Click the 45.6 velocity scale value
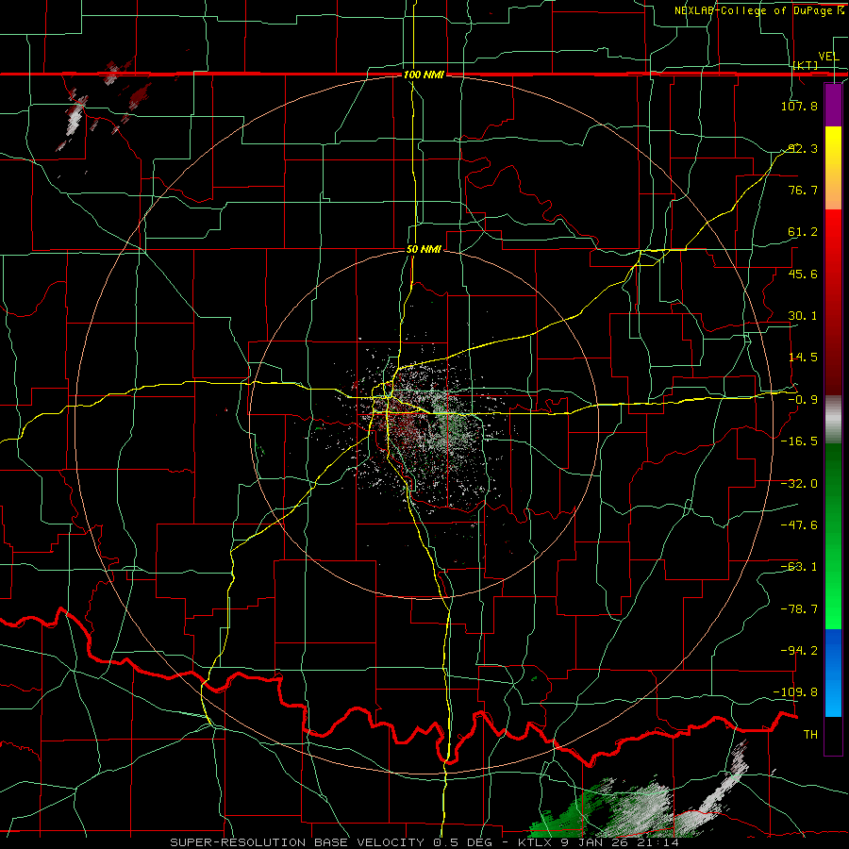The height and width of the screenshot is (849, 849). tap(803, 274)
